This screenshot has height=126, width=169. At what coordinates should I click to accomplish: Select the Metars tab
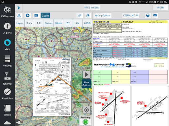pyautogui.click(x=49, y=23)
